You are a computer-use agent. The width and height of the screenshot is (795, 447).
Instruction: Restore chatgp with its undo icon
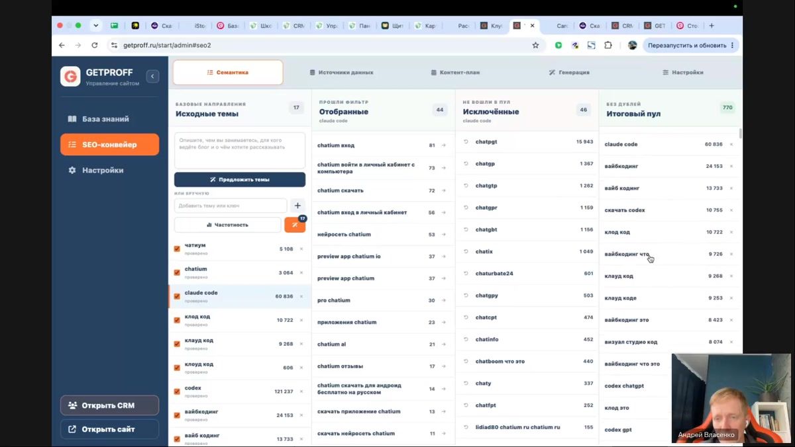[466, 163]
